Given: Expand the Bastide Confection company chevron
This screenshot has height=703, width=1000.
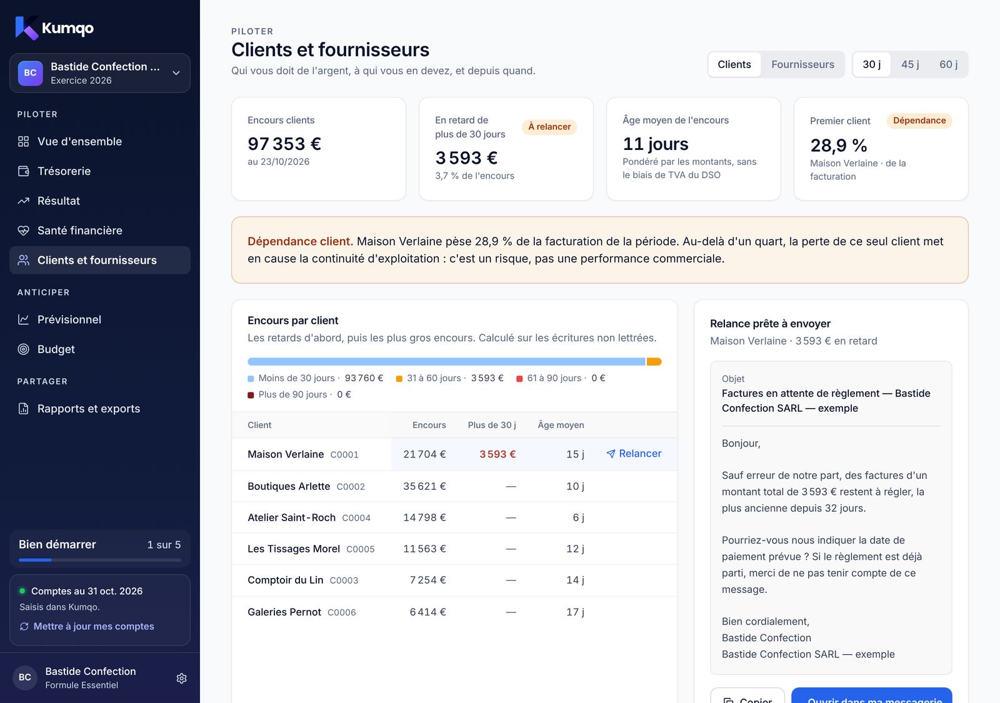Looking at the screenshot, I should pyautogui.click(x=176, y=73).
